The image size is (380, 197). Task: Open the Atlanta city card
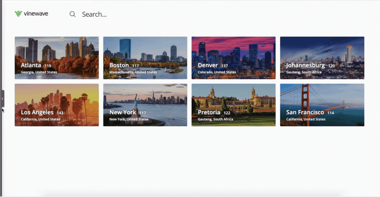57,58
